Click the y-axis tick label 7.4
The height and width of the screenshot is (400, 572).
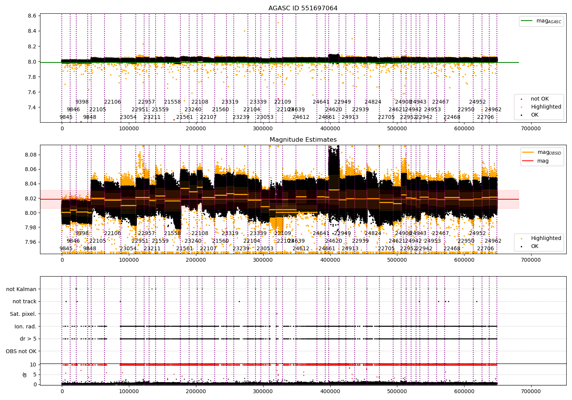coord(32,107)
